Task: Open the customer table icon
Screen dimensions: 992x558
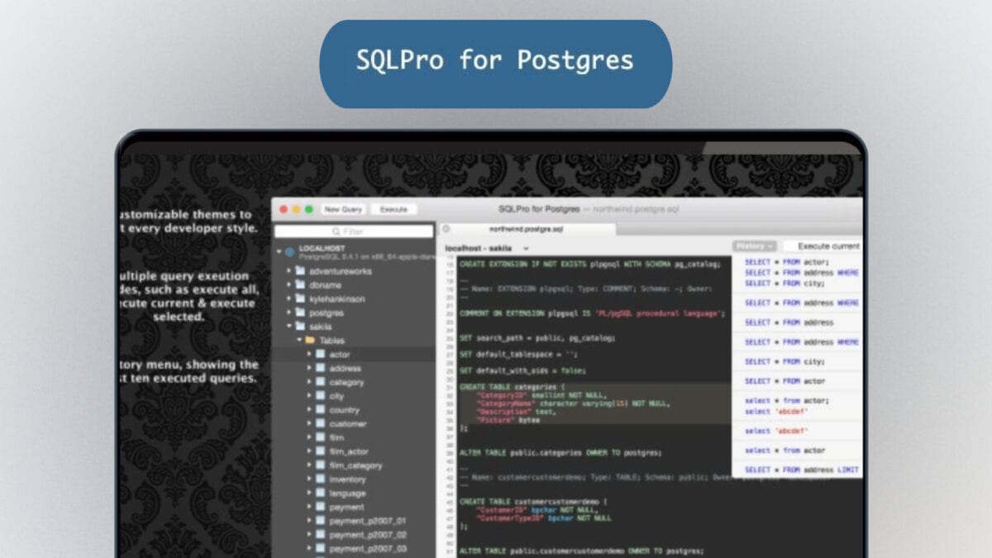Action: coord(321,423)
